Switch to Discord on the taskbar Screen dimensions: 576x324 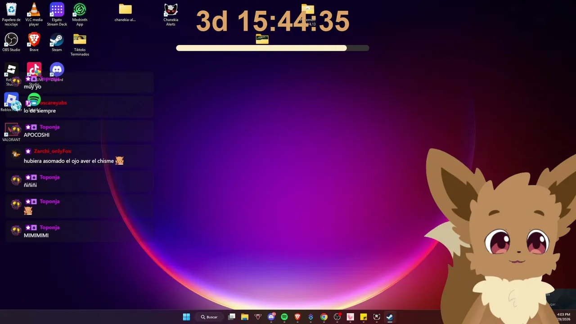[x=271, y=317]
